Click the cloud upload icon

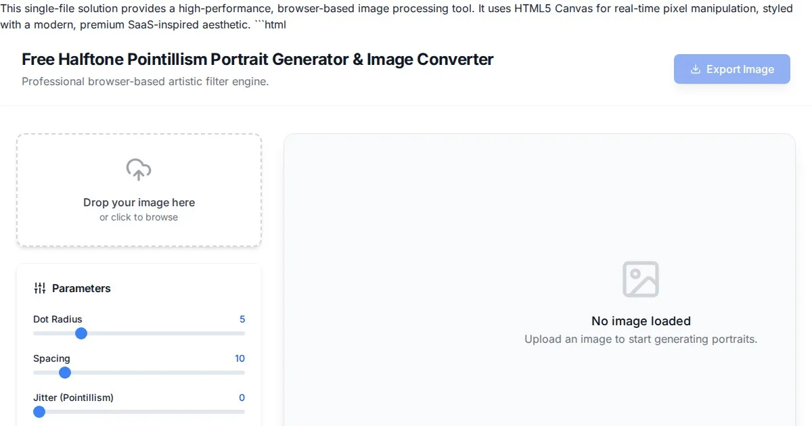[139, 170]
